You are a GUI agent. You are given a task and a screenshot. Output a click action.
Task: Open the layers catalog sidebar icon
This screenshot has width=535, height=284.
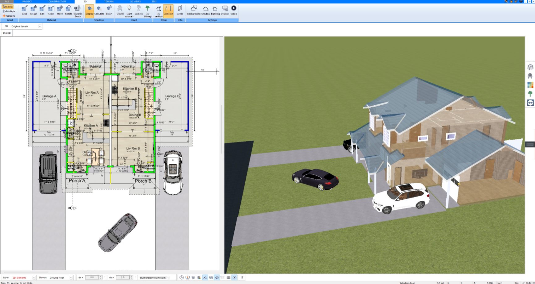(530, 67)
